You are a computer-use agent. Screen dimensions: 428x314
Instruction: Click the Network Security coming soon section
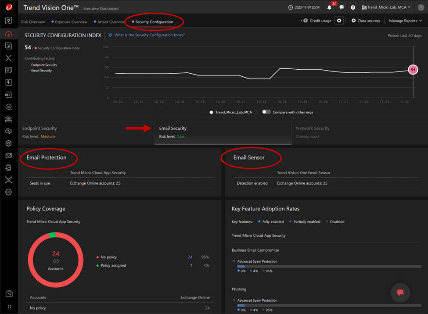click(360, 132)
